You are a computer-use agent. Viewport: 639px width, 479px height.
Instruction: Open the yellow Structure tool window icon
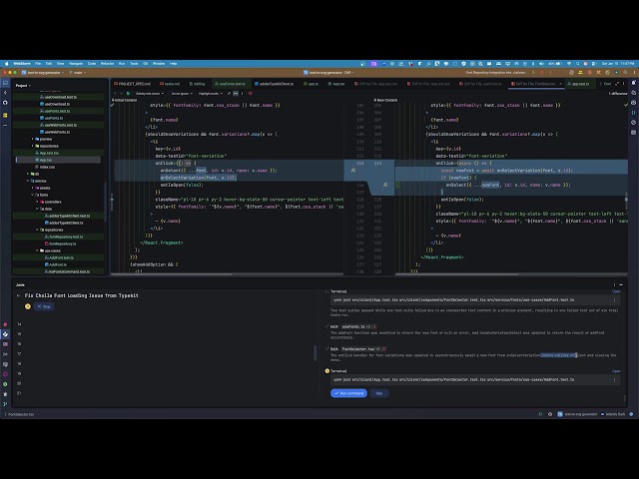pos(5,116)
